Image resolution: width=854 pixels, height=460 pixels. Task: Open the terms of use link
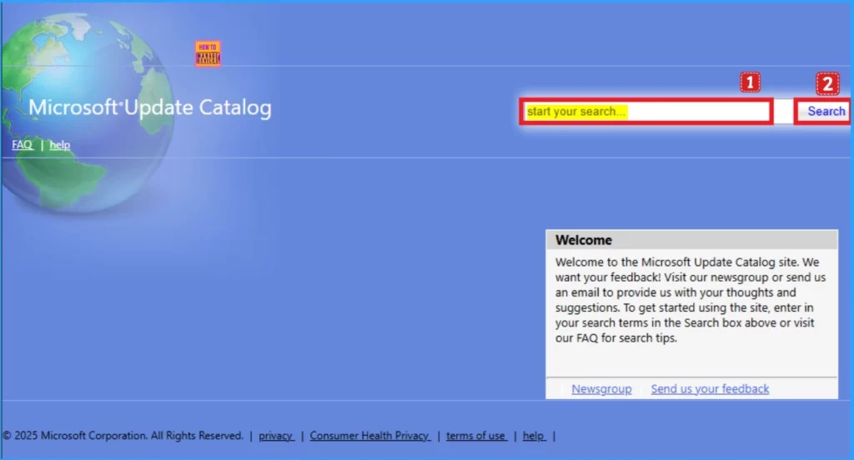point(476,436)
